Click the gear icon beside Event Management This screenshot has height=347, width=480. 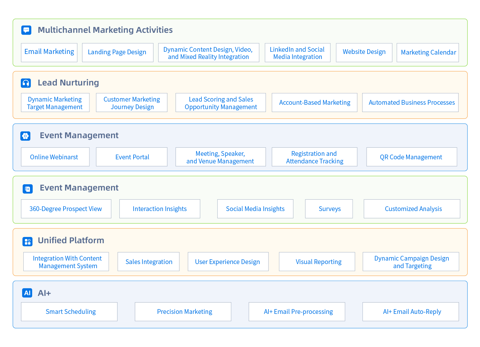point(26,136)
